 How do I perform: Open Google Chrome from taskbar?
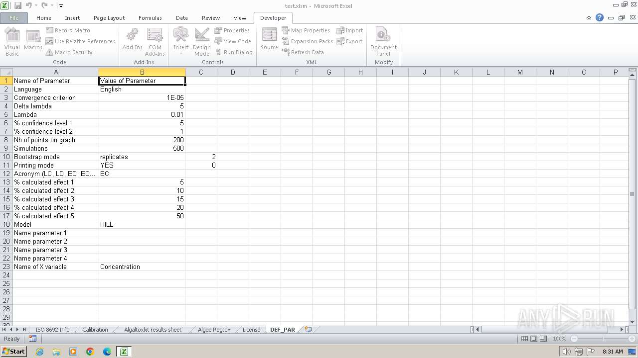[90, 352]
